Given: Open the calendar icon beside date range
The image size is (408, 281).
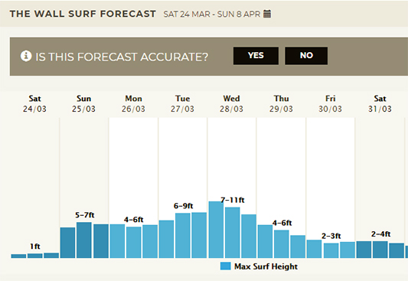Looking at the screenshot, I should 267,14.
